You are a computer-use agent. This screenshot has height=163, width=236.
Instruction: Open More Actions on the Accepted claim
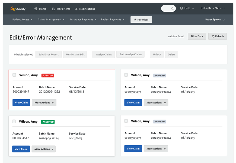click(43, 149)
